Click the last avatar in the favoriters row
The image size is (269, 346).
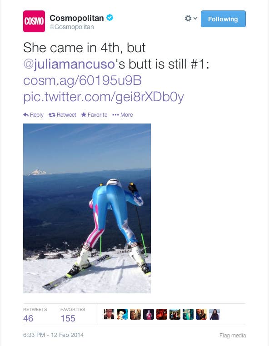tap(214, 314)
